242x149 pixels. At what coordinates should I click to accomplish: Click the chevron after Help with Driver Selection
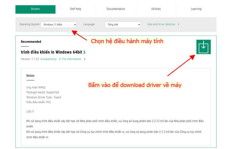pyautogui.click(x=178, y=24)
